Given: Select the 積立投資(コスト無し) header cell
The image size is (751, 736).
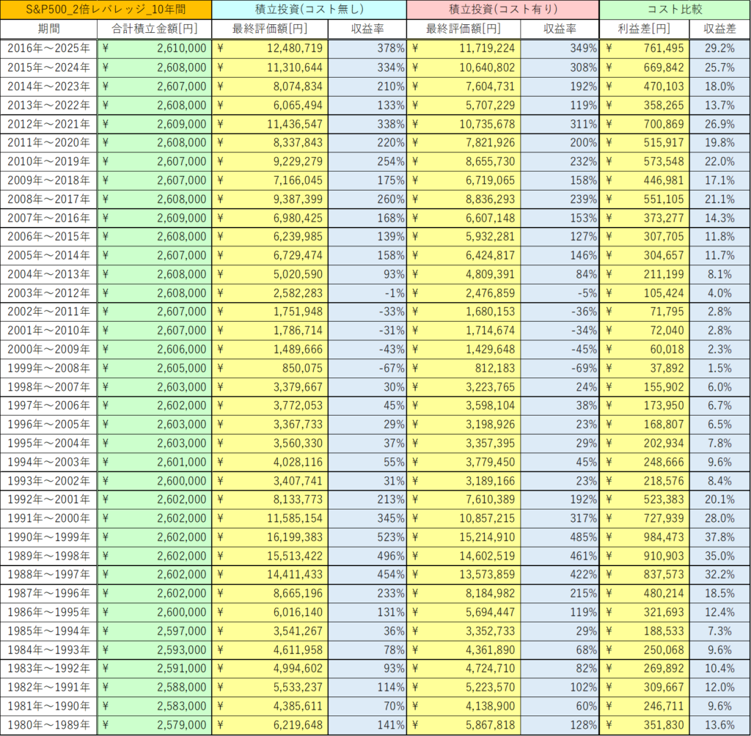Looking at the screenshot, I should [x=309, y=10].
